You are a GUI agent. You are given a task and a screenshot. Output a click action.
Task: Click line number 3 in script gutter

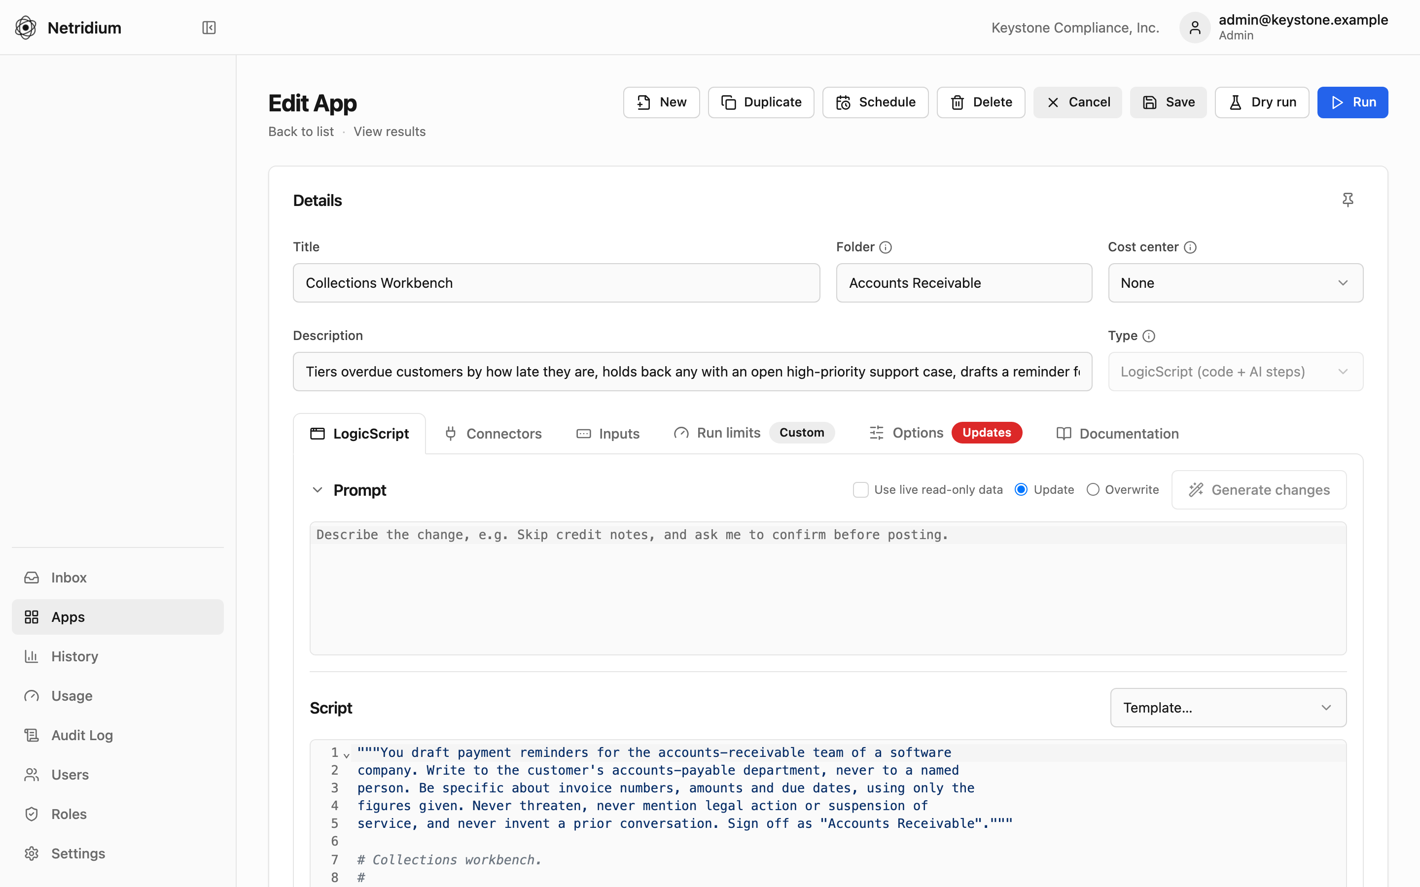click(x=334, y=788)
